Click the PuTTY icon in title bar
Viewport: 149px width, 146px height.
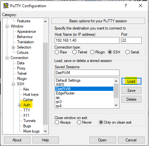[x=6, y=6]
